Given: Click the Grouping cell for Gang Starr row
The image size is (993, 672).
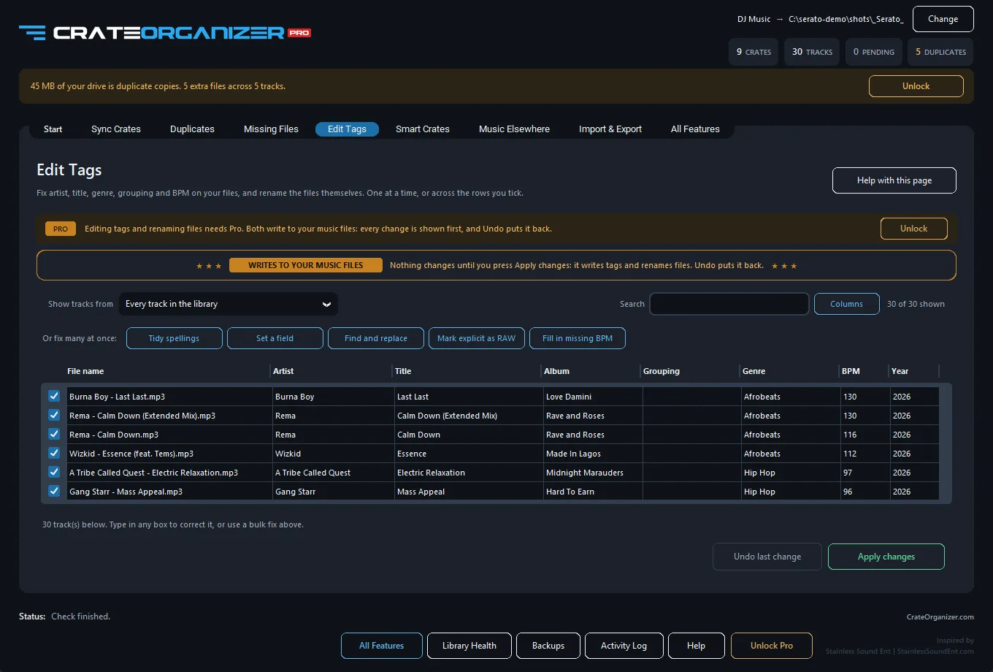Looking at the screenshot, I should pos(691,492).
